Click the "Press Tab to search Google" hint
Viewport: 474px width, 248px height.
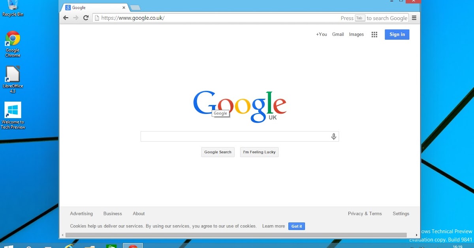point(374,18)
